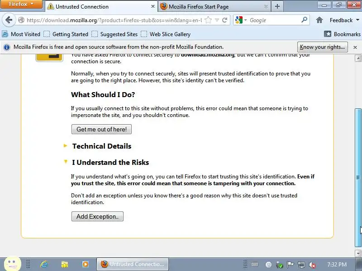Open Most Visited bookmarks folder

pos(21,34)
